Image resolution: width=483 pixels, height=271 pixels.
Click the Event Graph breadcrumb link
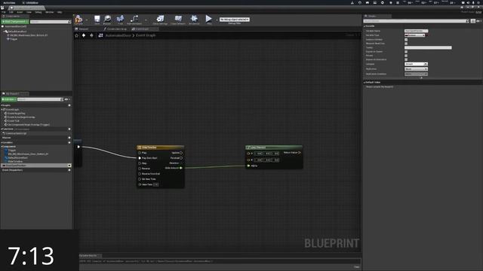146,35
